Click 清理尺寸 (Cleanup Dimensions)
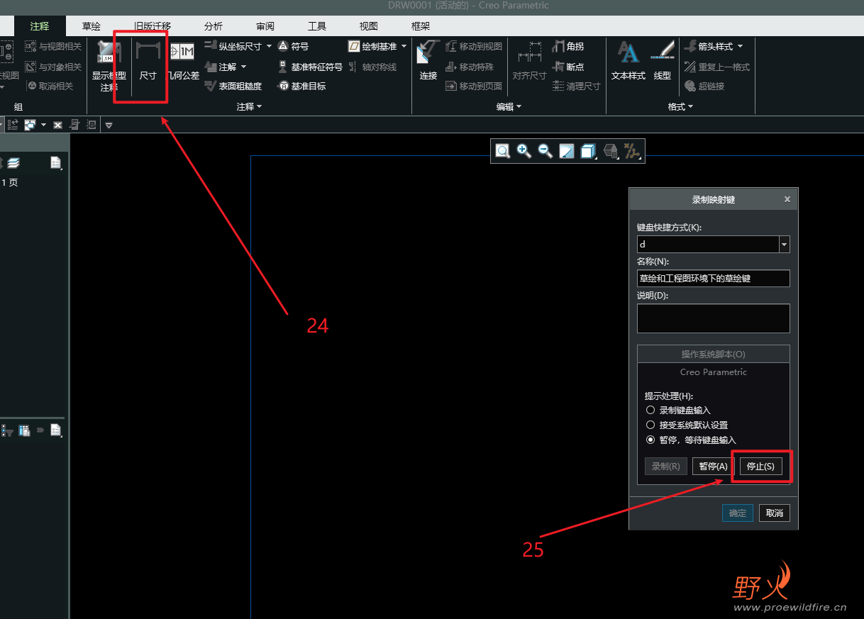This screenshot has height=619, width=864. click(576, 87)
